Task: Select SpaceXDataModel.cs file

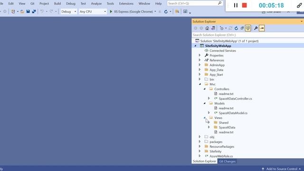Action: (x=233, y=113)
